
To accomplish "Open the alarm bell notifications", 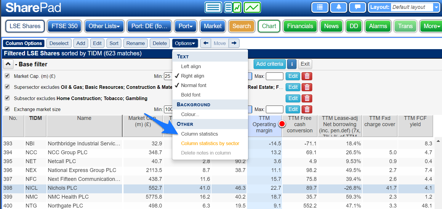I will tap(339, 7).
